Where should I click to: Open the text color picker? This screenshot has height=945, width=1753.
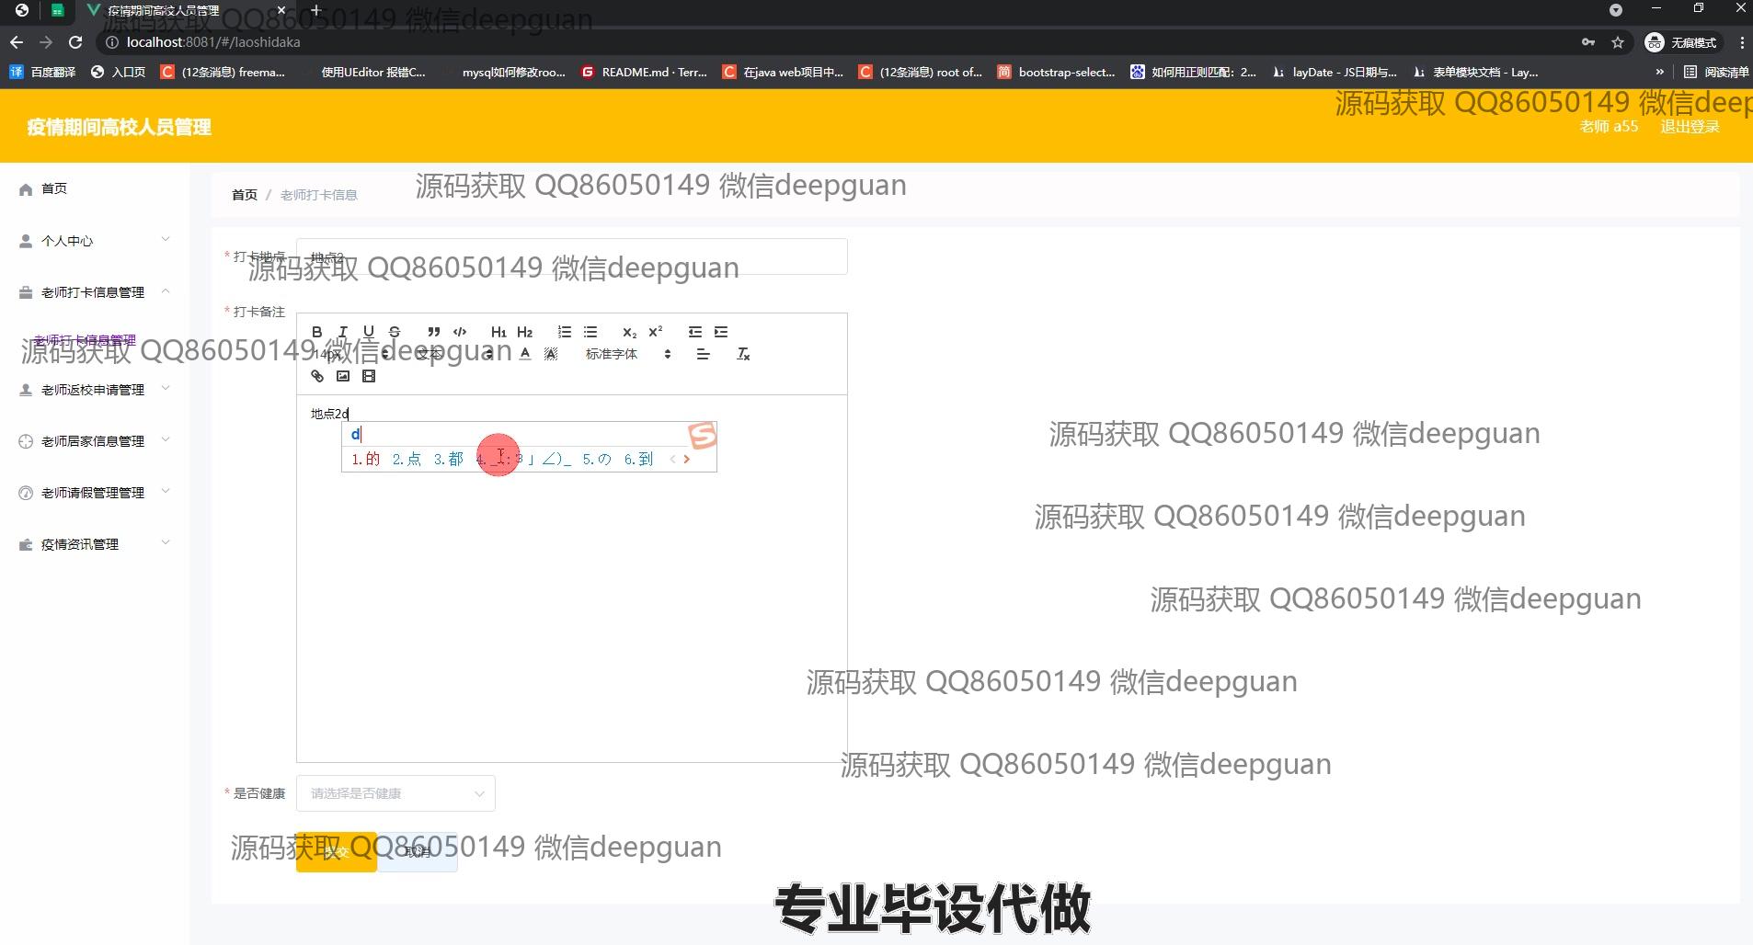click(x=525, y=354)
